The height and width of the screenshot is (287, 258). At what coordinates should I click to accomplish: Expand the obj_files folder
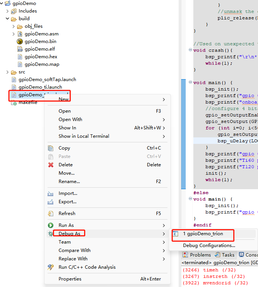[x=14, y=26]
